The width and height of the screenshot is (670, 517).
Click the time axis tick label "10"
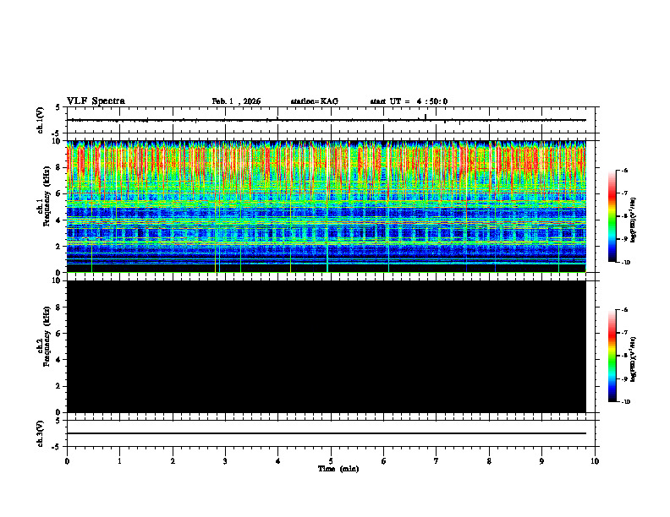pyautogui.click(x=595, y=461)
